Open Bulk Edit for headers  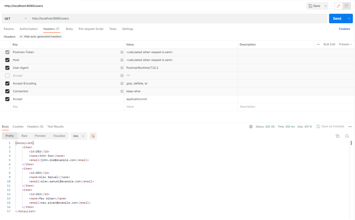coord(329,44)
